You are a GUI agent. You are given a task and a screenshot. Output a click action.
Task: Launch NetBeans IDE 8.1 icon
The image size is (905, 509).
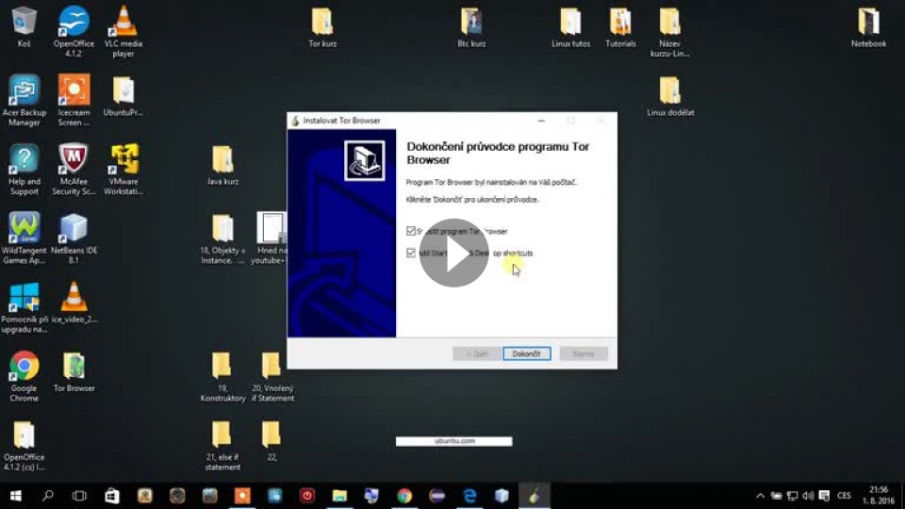[x=74, y=229]
